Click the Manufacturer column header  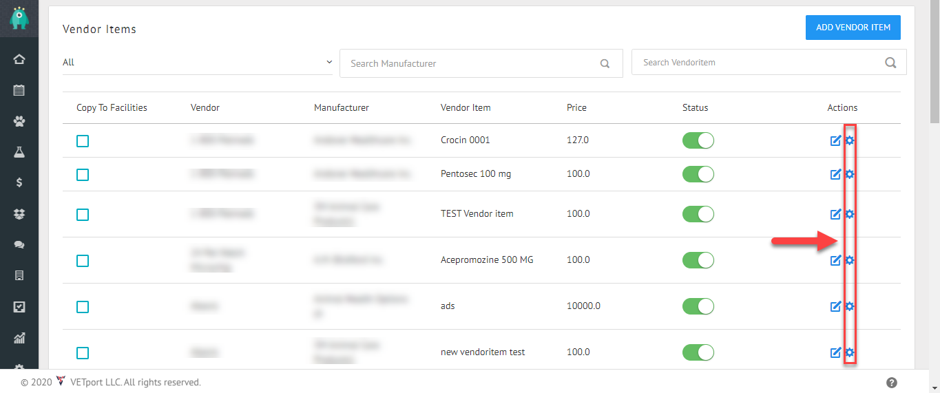pos(342,107)
